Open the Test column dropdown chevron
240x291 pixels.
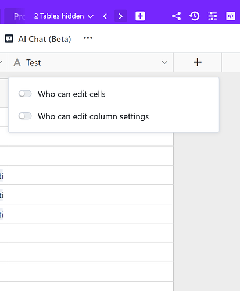tap(164, 62)
